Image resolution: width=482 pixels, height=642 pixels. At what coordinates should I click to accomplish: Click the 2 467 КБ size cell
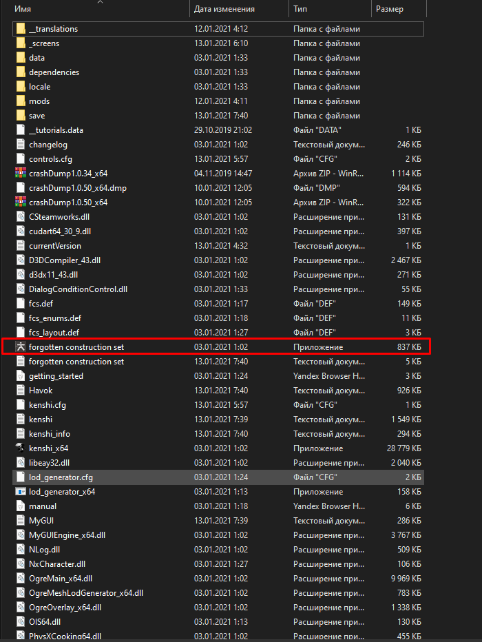[x=406, y=260]
